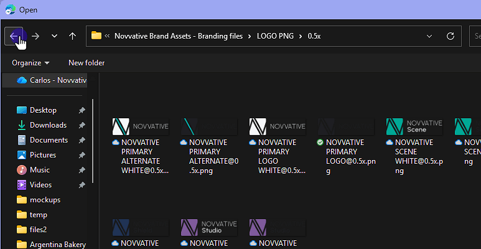Click cloud status icon on PRIMARY LOGO WHITE

coord(253,143)
